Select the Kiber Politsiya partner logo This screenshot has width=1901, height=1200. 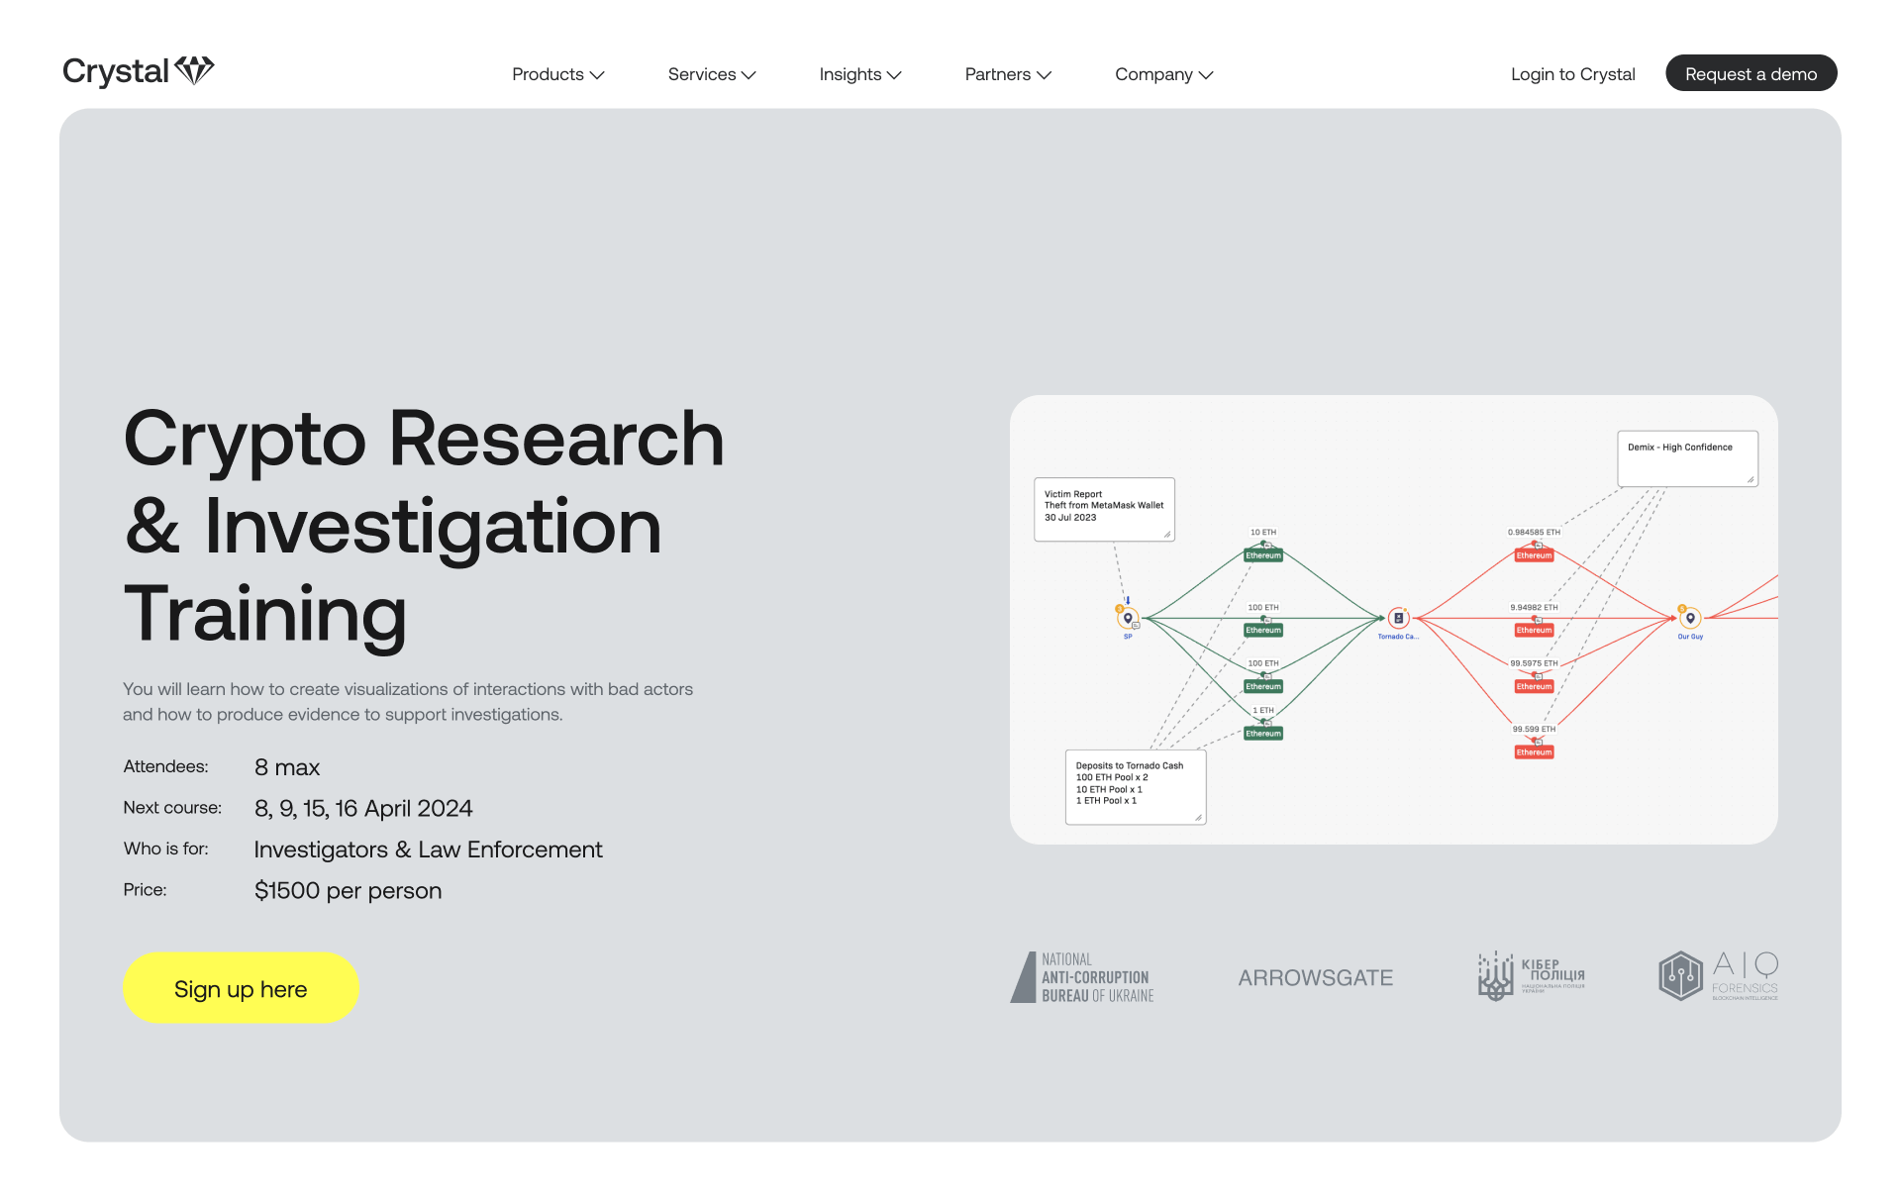1531,975
